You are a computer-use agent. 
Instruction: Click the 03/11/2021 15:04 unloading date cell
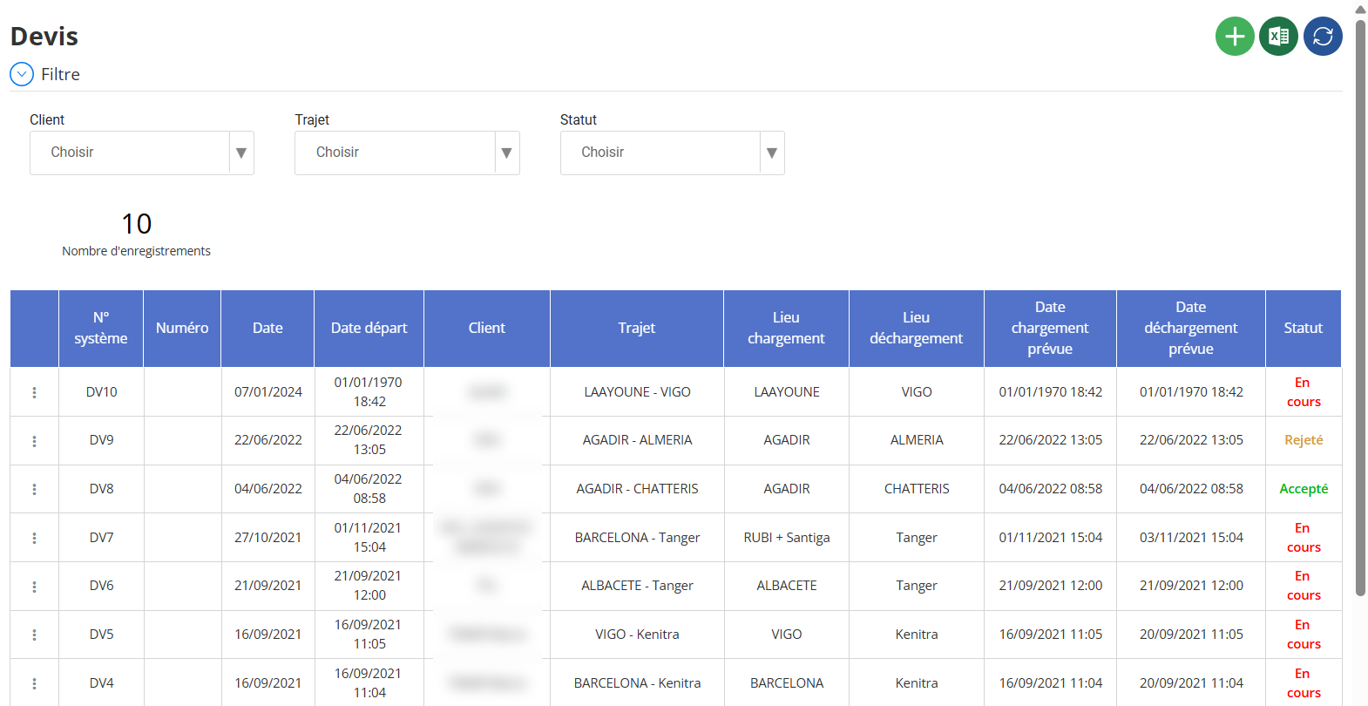pos(1191,538)
